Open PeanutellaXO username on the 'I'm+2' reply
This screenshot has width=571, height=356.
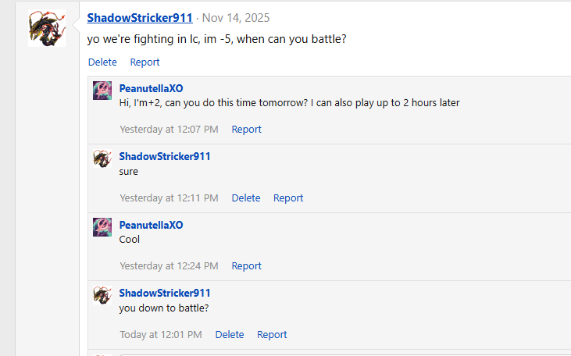(x=151, y=87)
